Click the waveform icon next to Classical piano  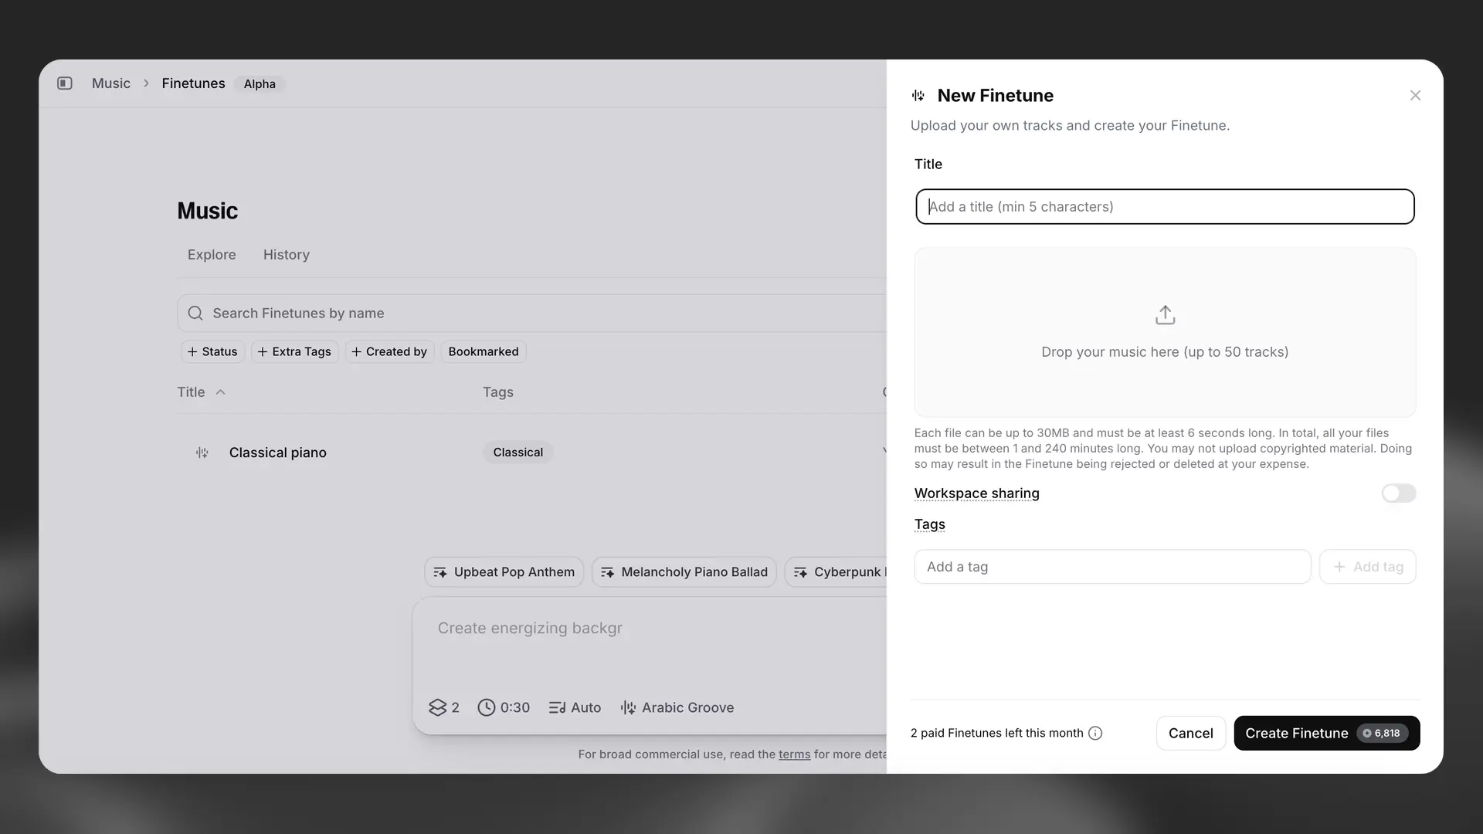pos(202,453)
